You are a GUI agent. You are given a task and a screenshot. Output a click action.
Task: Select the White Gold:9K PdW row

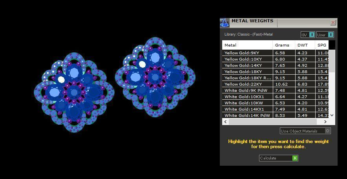pos(276,90)
